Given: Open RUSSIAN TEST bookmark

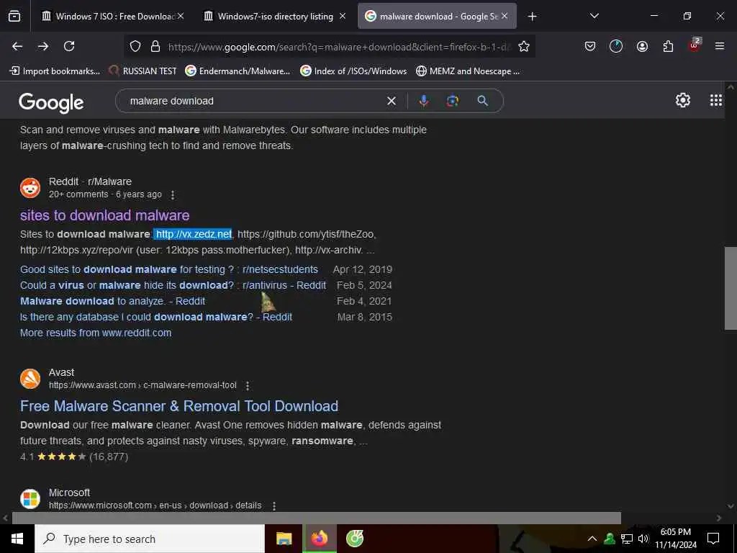Looking at the screenshot, I should (x=143, y=71).
